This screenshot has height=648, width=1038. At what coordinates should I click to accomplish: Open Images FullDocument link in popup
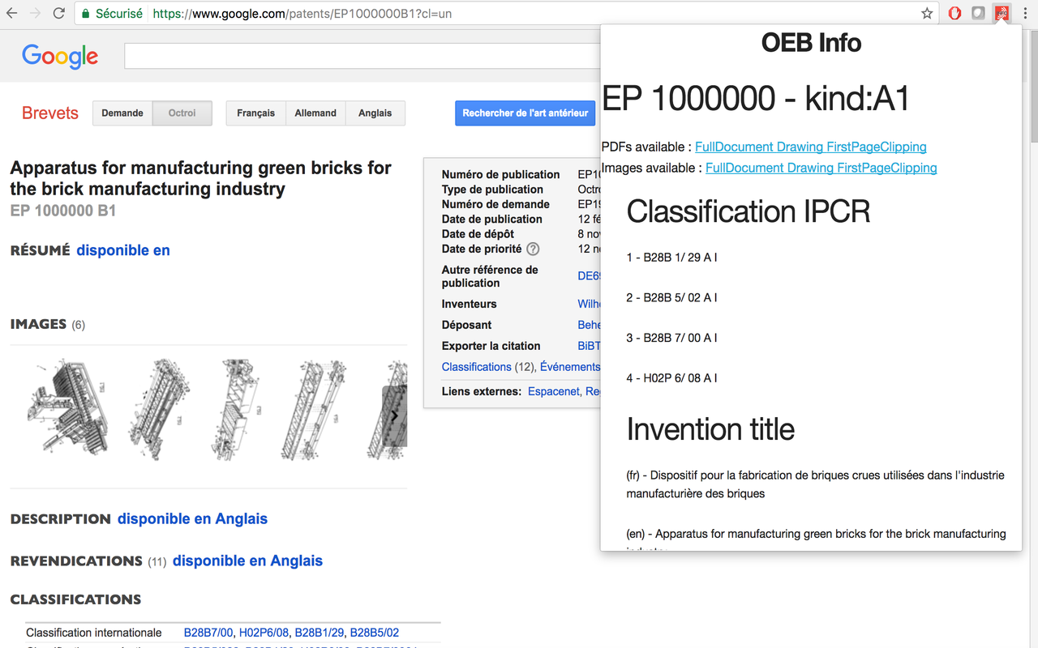(x=744, y=168)
